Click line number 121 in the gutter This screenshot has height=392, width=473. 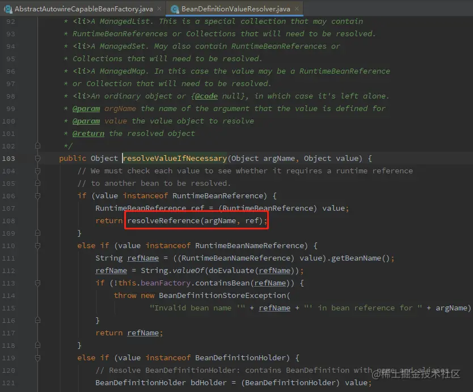tap(9, 383)
